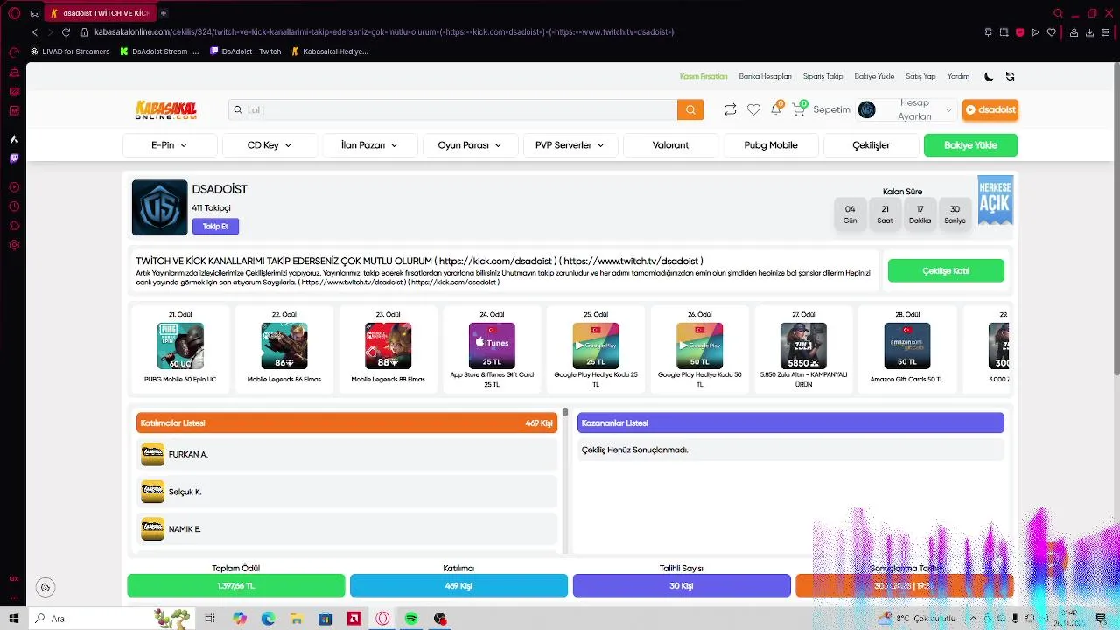Viewport: 1120px width, 630px height.
Task: Click the refresh arrows icon near Yardım
Action: click(x=1010, y=76)
